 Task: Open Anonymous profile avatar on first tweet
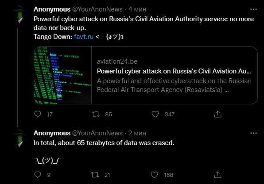pyautogui.click(x=19, y=15)
